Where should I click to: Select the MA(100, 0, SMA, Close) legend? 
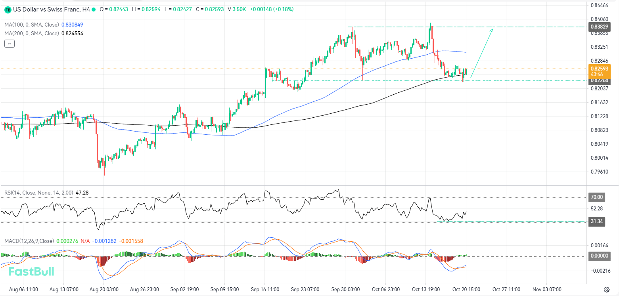click(32, 25)
